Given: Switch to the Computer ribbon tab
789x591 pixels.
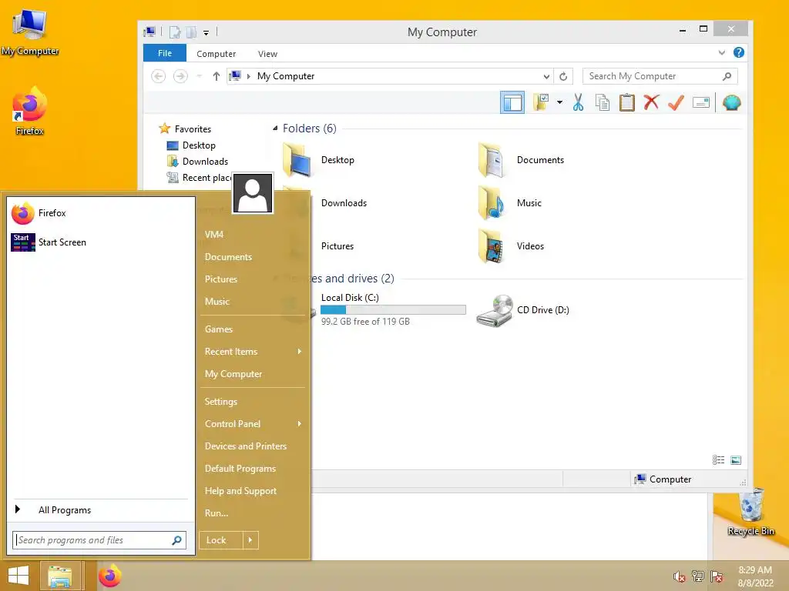Looking at the screenshot, I should click(216, 54).
